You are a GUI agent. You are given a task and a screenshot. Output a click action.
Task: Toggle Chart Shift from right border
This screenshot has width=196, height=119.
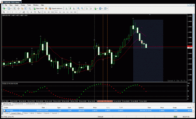click(x=91, y=8)
